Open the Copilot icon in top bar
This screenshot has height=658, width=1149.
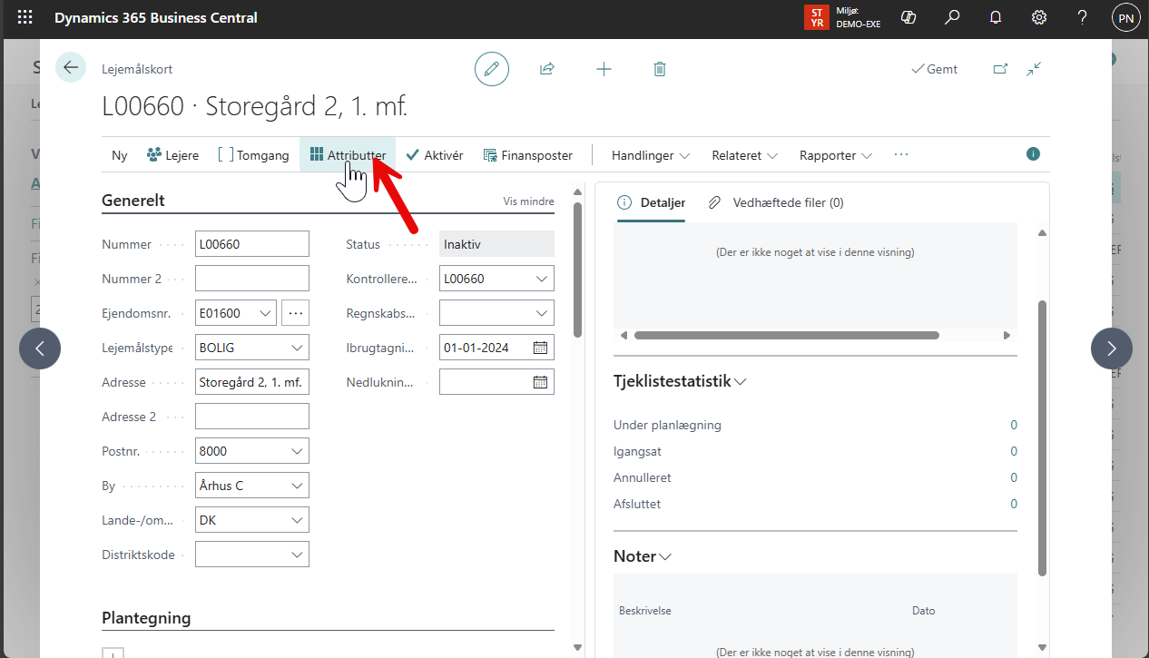[x=907, y=17]
